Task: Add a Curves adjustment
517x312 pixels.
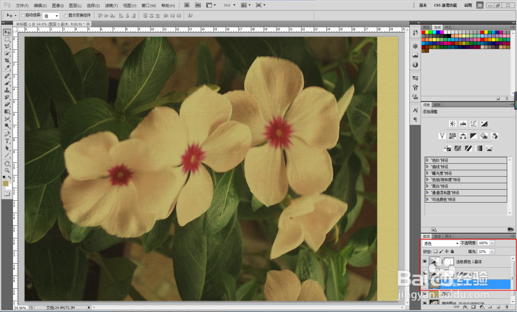Action: pyautogui.click(x=474, y=124)
